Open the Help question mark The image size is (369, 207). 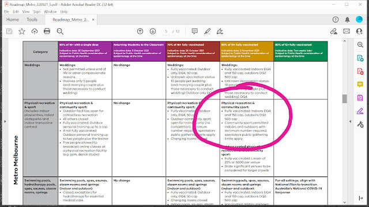coord(336,20)
